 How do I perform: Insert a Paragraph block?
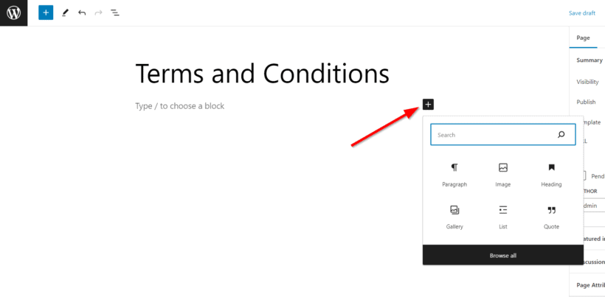pyautogui.click(x=454, y=175)
